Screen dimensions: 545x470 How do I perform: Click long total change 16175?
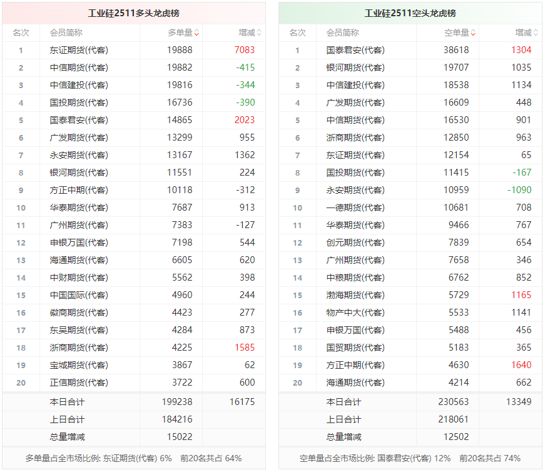pyautogui.click(x=242, y=402)
